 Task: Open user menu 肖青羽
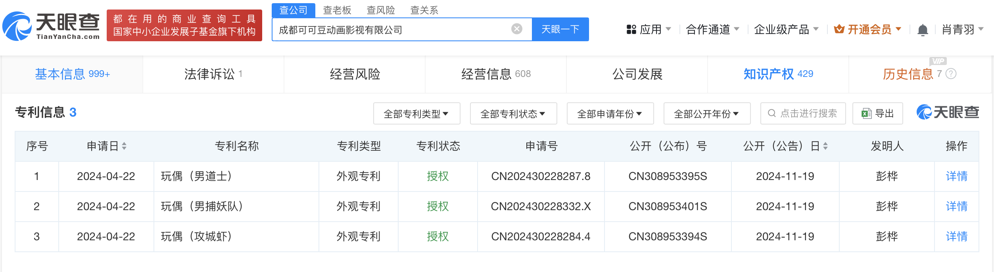(x=963, y=29)
